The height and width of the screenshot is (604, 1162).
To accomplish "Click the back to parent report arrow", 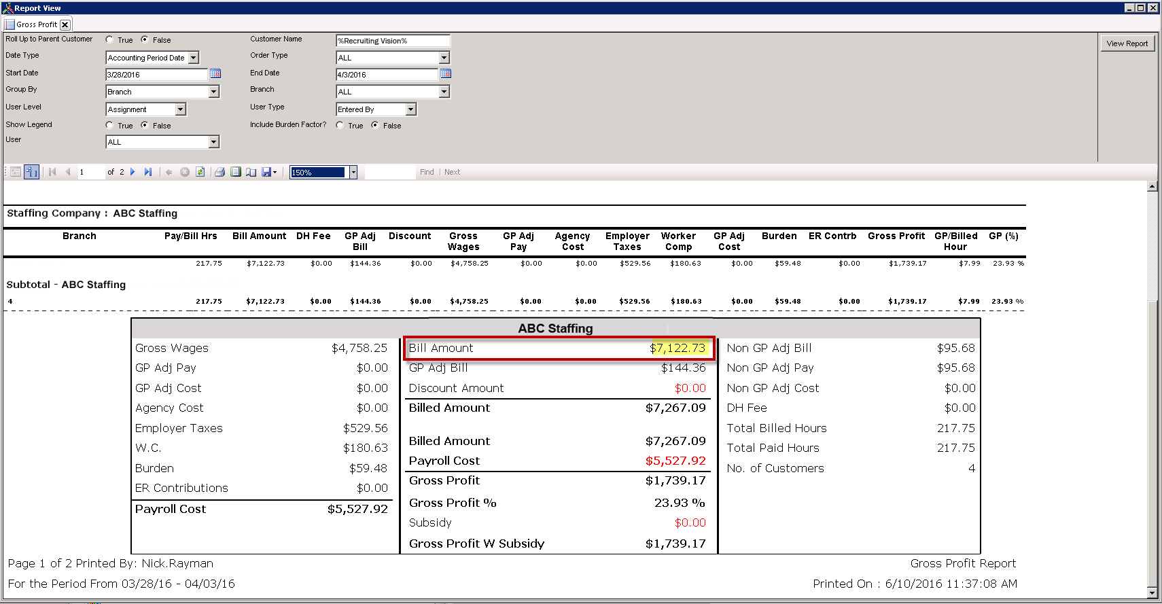I will pyautogui.click(x=169, y=173).
